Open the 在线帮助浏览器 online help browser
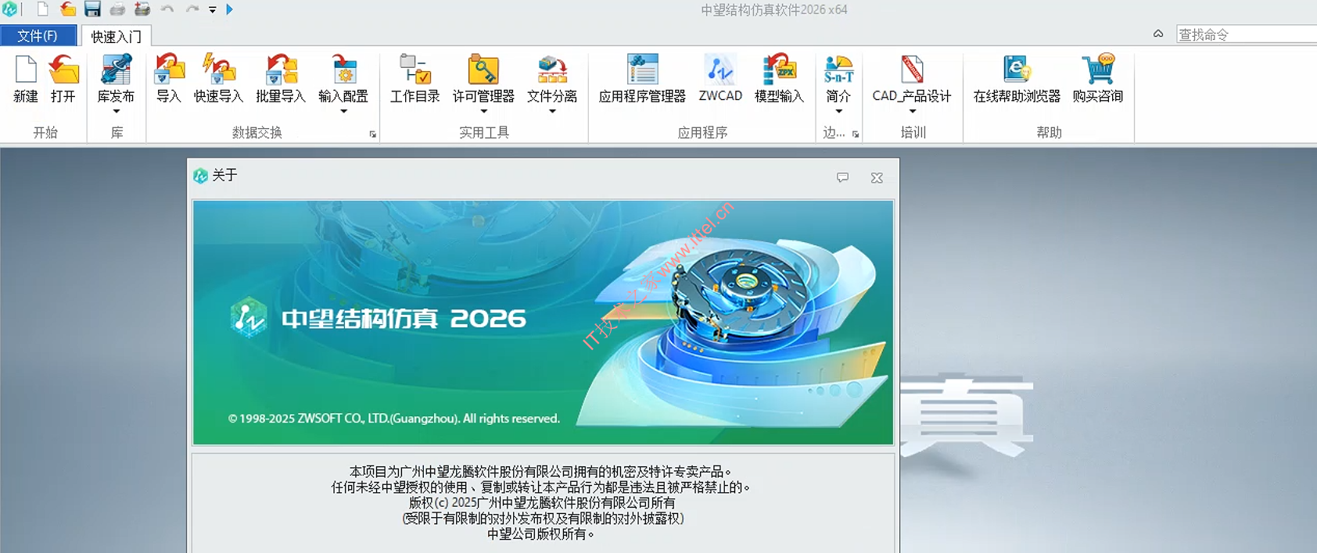Viewport: 1317px width, 553px height. (x=1016, y=70)
